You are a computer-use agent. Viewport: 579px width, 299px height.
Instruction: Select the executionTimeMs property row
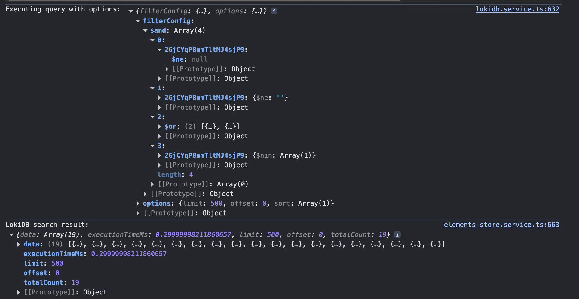coord(95,254)
